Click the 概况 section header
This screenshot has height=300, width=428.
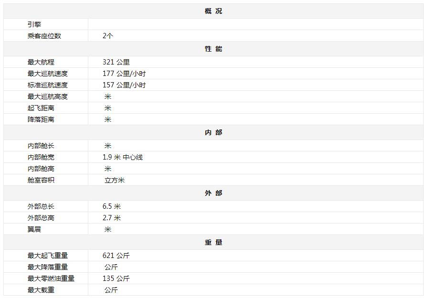pyautogui.click(x=213, y=11)
